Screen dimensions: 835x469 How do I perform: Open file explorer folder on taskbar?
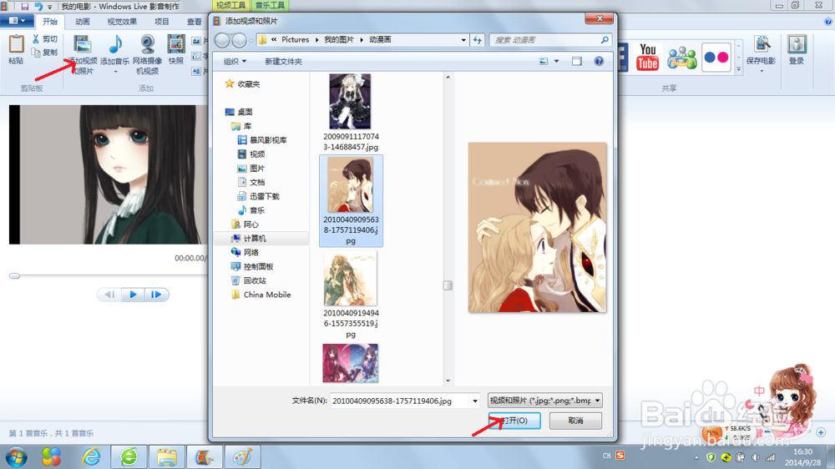pos(167,456)
